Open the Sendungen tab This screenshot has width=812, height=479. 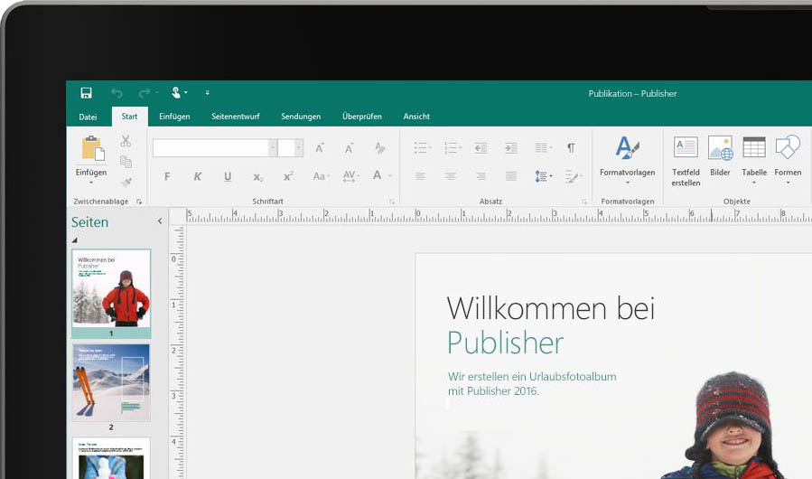pyautogui.click(x=301, y=117)
